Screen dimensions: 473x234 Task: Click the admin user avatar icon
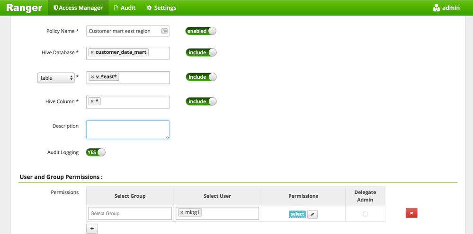(x=436, y=8)
